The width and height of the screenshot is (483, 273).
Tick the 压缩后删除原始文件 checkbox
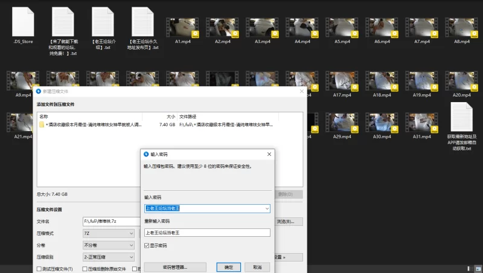[x=85, y=269]
